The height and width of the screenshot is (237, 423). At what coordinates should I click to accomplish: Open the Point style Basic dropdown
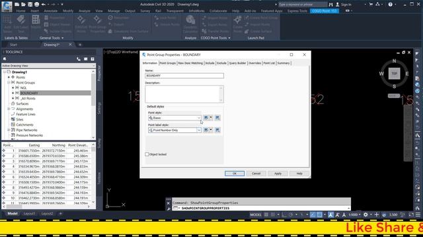tap(174, 118)
